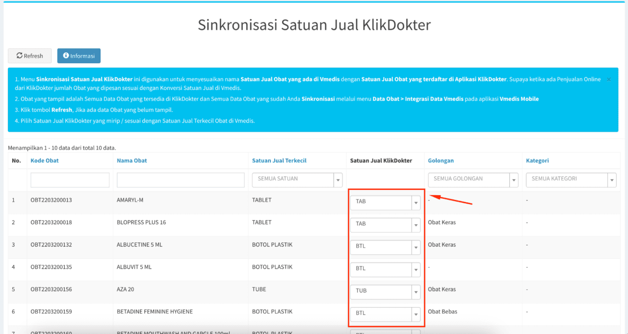This screenshot has height=334, width=628.
Task: Open the SEMUA KATEGORI filter dropdown
Action: pos(571,180)
